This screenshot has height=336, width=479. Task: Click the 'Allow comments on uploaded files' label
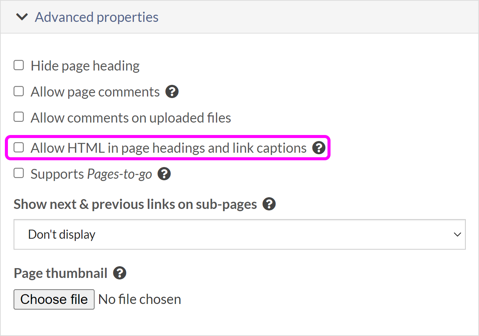coord(131,118)
